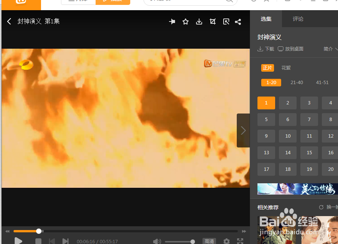
Task: Select episode 2
Action: [288, 103]
